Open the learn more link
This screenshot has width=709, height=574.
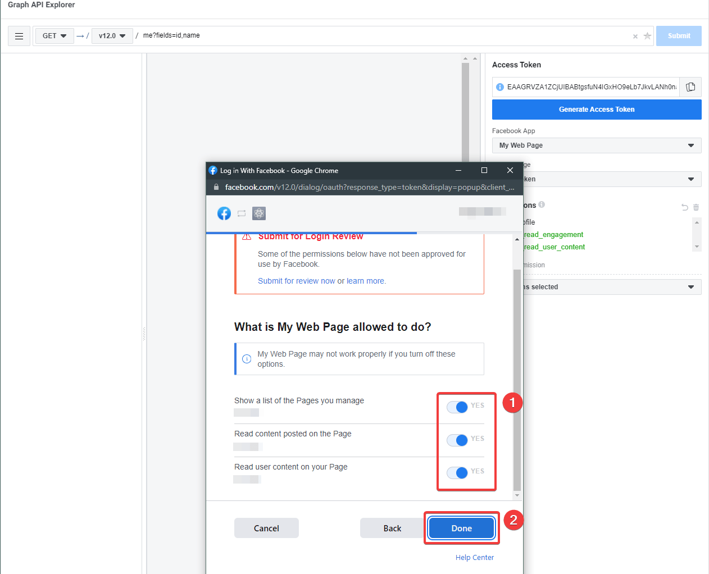[x=365, y=281]
